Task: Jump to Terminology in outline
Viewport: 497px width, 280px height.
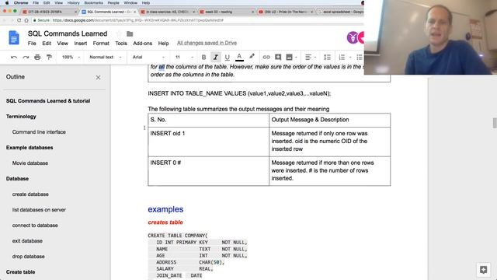Action: tap(21, 117)
